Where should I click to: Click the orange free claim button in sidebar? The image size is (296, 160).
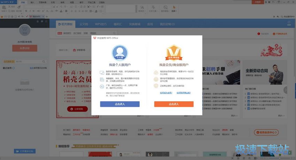tap(25, 48)
